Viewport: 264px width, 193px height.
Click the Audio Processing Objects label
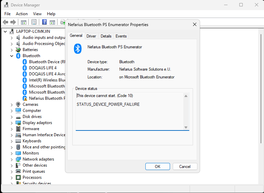44,44
